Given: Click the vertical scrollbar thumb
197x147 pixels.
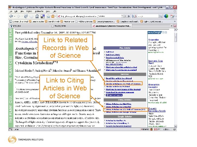Looking at the screenshot, I should pos(175,37).
